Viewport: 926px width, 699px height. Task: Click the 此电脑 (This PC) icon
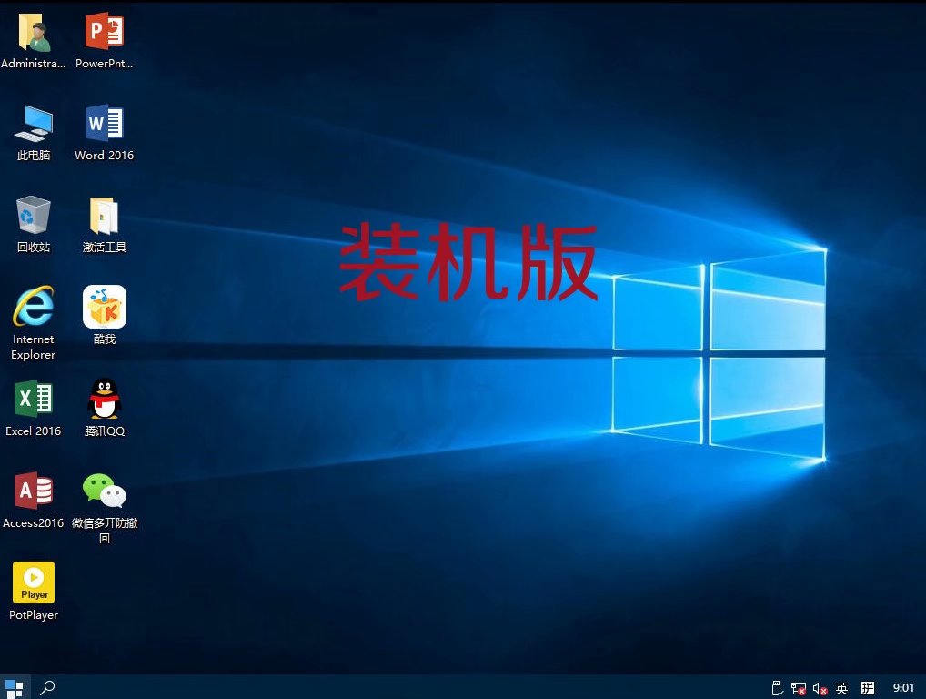(x=34, y=123)
